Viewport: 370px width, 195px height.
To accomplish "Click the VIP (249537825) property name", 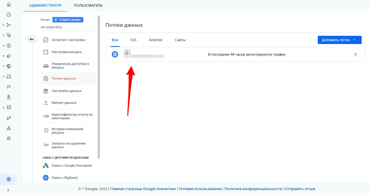I will click(x=51, y=27).
